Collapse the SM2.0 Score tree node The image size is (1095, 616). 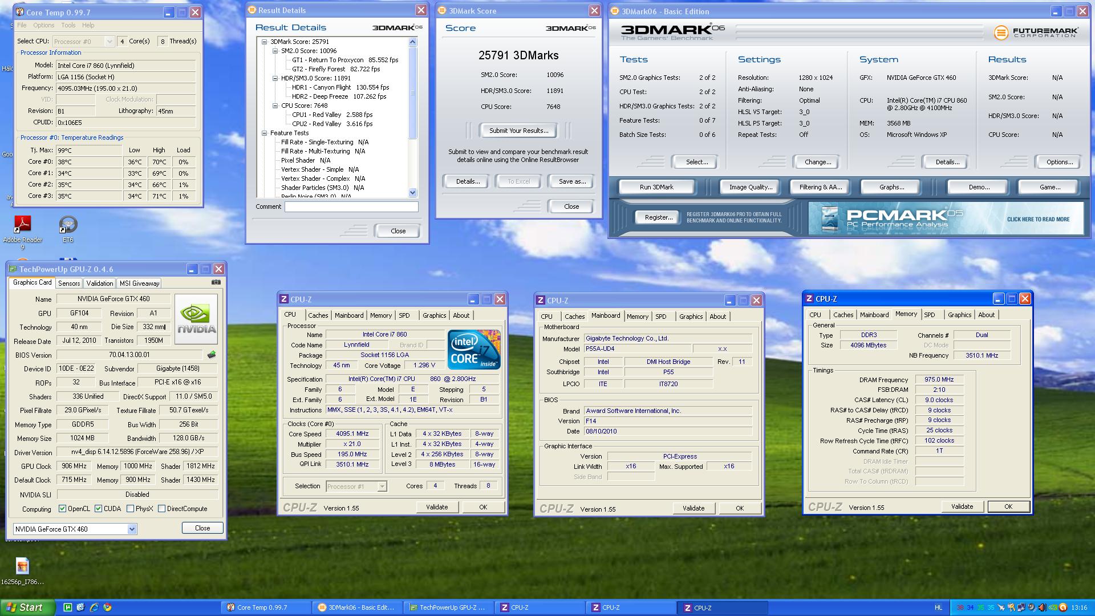[275, 51]
